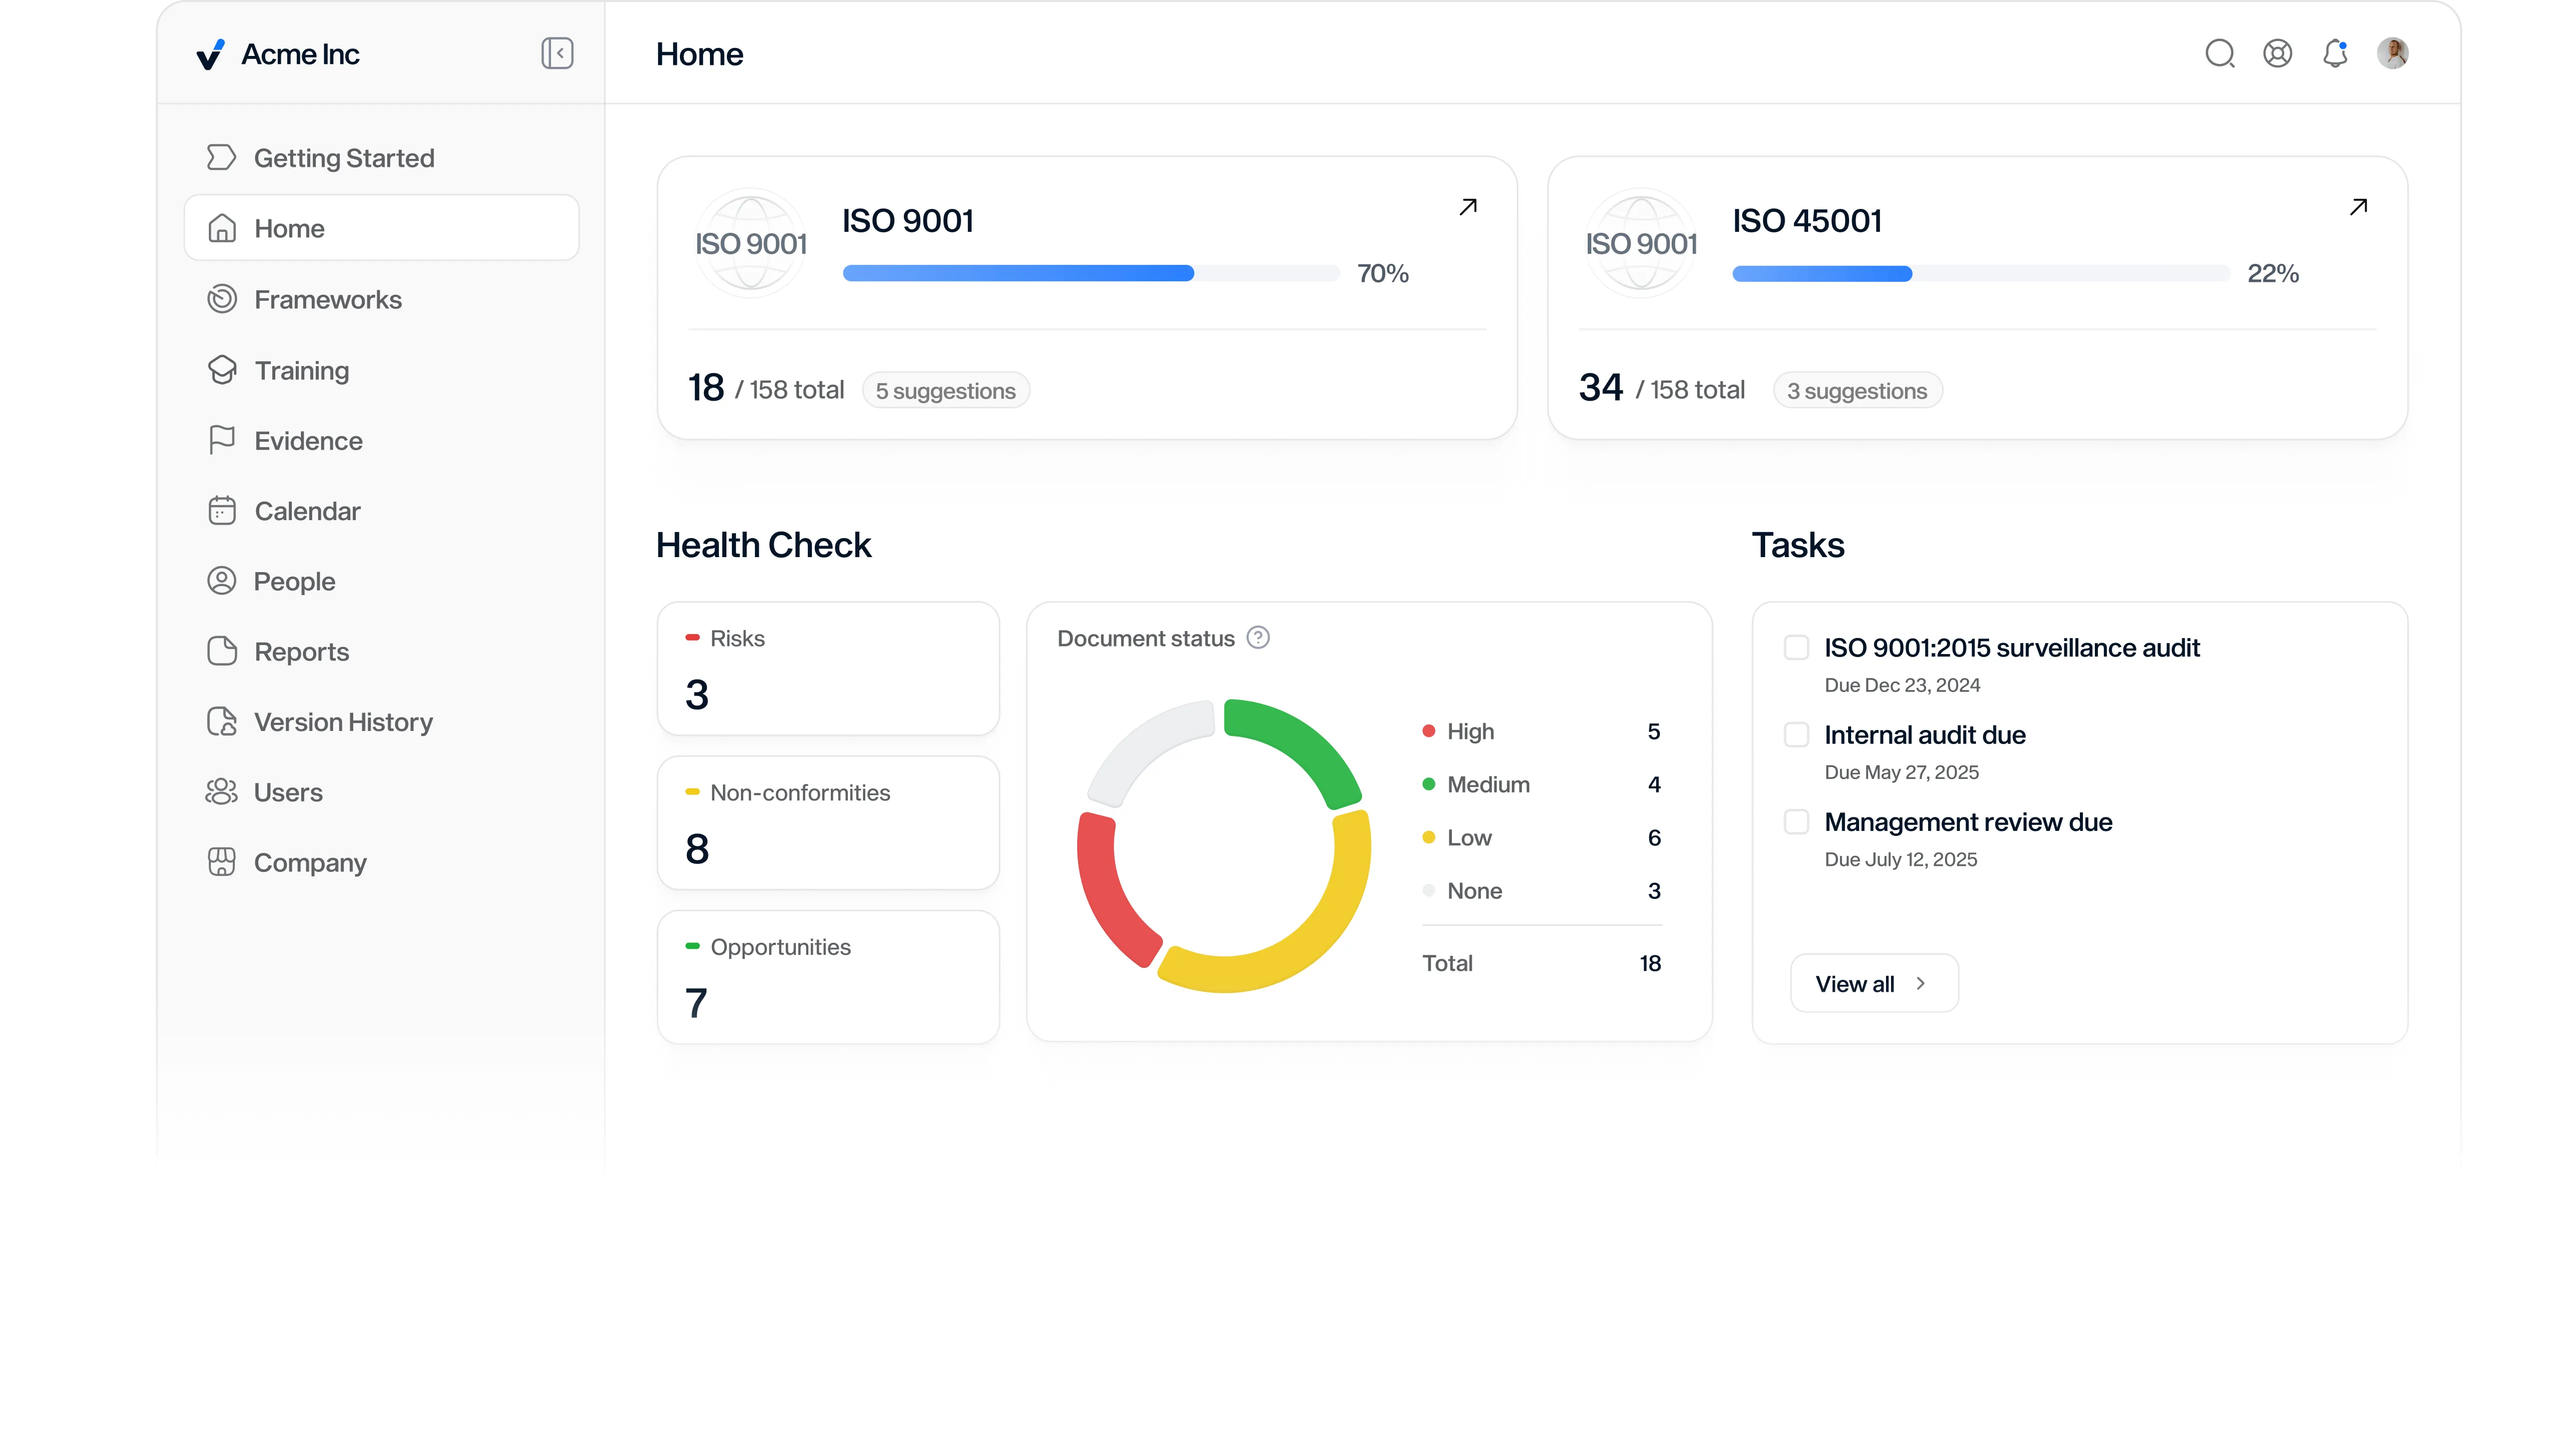The height and width of the screenshot is (1435, 2576).
Task: Click the ISO 9001 progress bar
Action: tap(1090, 274)
